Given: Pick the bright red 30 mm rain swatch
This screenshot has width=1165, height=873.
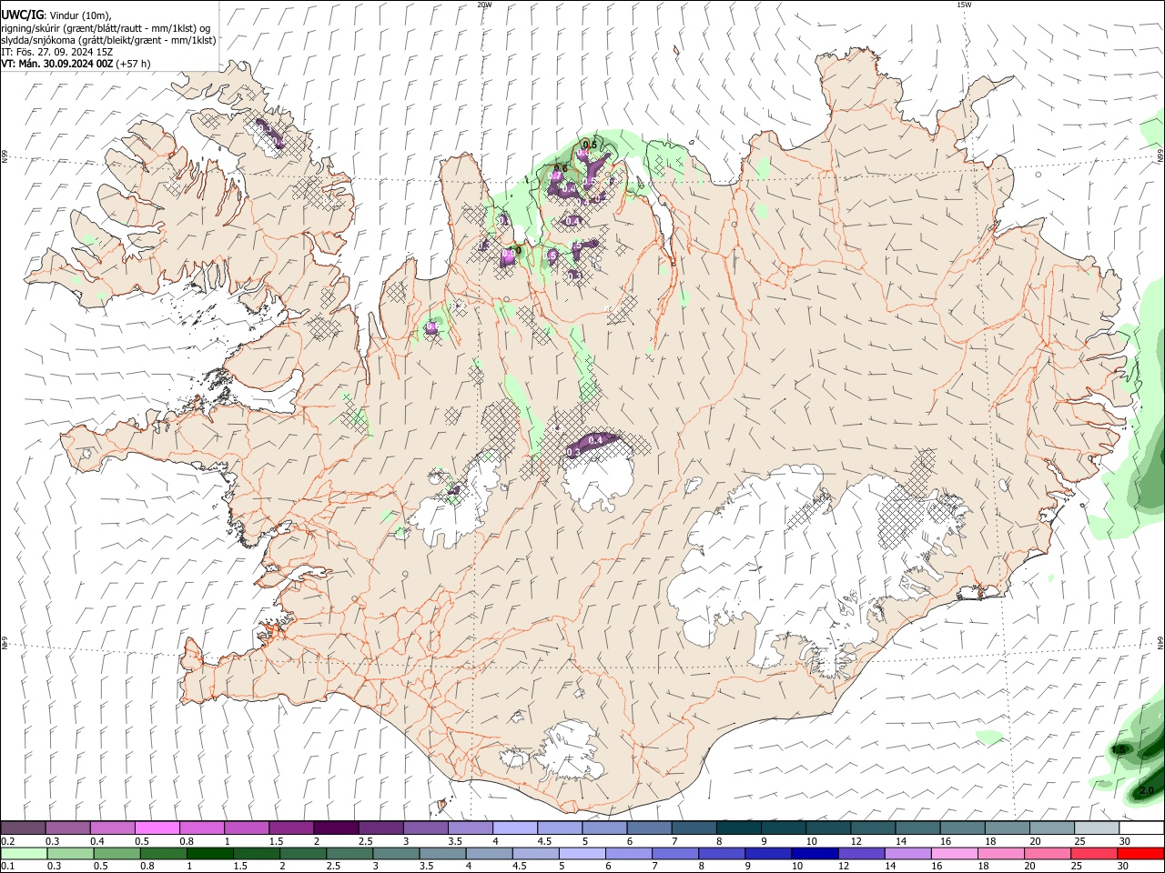Looking at the screenshot, I should pyautogui.click(x=1140, y=853).
